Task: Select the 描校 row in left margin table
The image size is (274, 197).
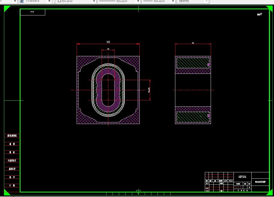Action: [12, 152]
